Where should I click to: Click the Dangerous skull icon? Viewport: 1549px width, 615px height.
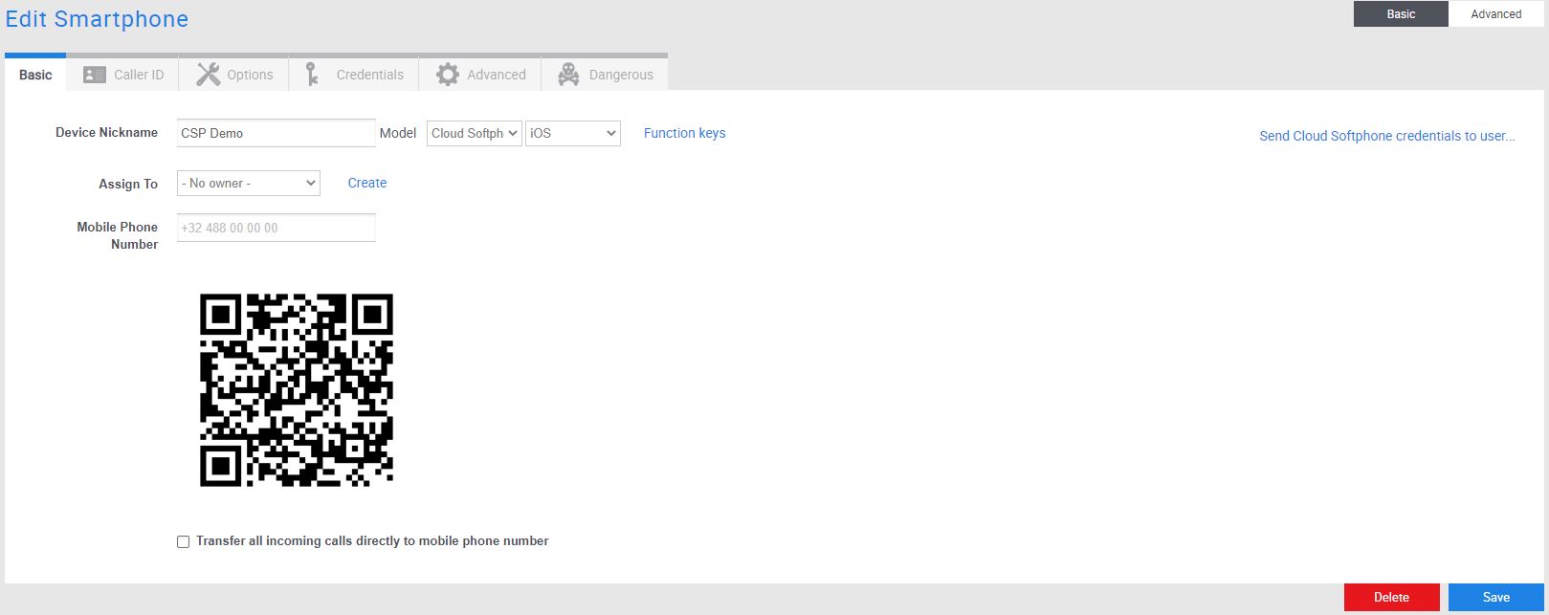tap(568, 75)
